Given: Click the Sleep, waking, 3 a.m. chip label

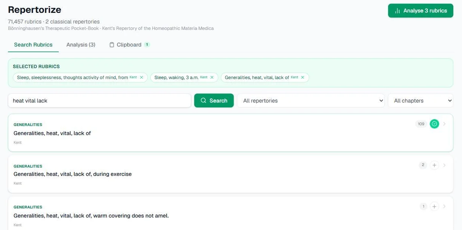Looking at the screenshot, I should pos(176,78).
